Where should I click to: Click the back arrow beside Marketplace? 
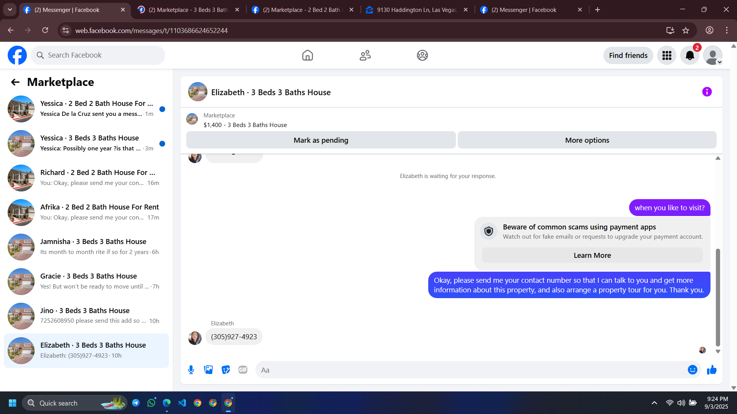pyautogui.click(x=15, y=82)
